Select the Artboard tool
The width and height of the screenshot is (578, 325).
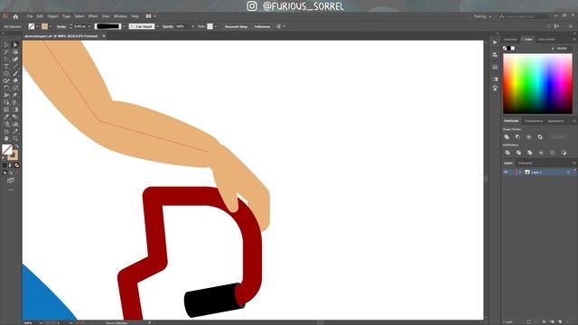6,131
